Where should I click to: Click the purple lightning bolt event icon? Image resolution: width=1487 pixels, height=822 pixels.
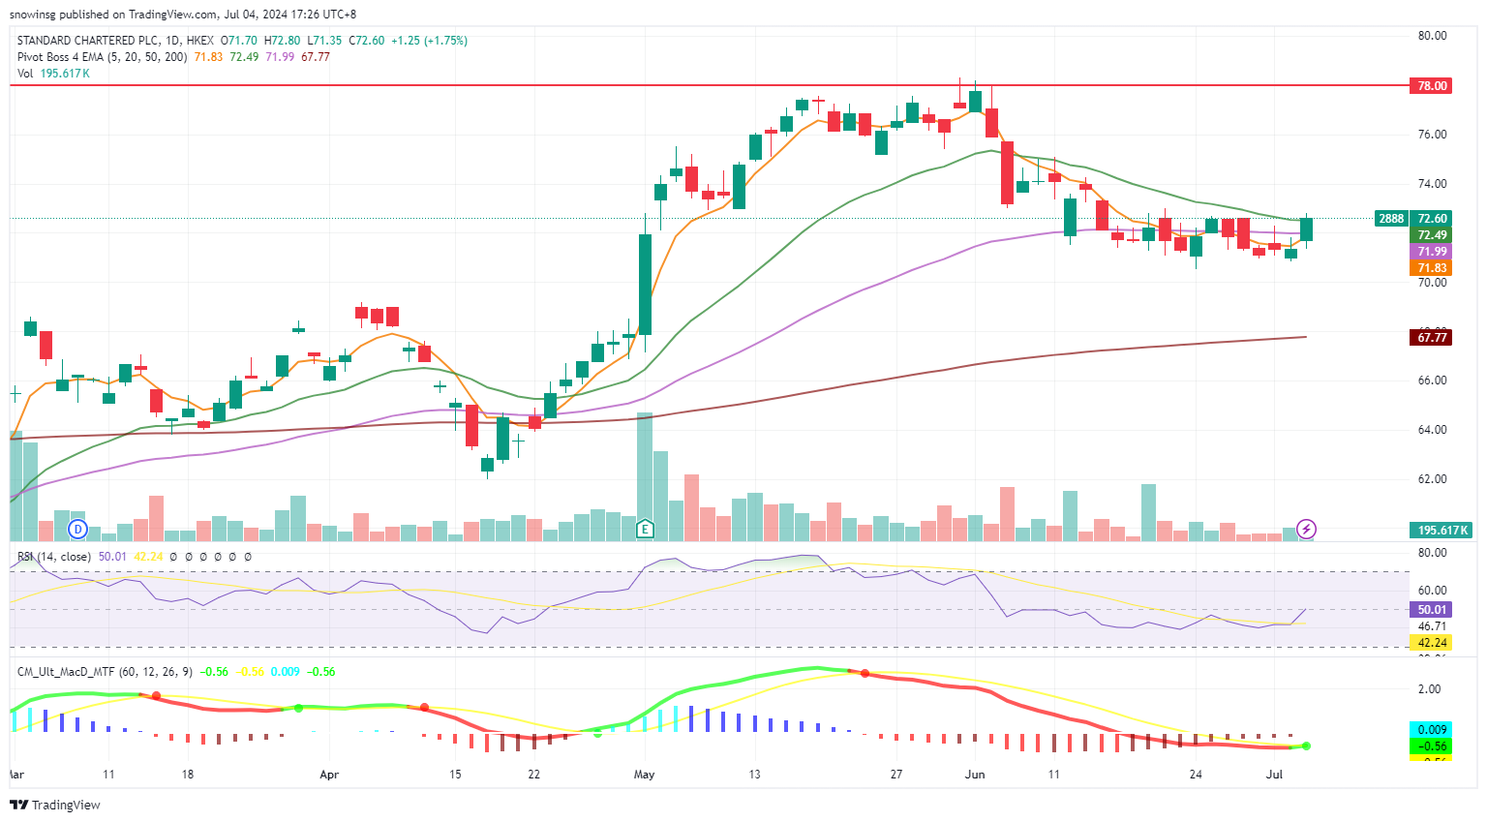[1306, 529]
